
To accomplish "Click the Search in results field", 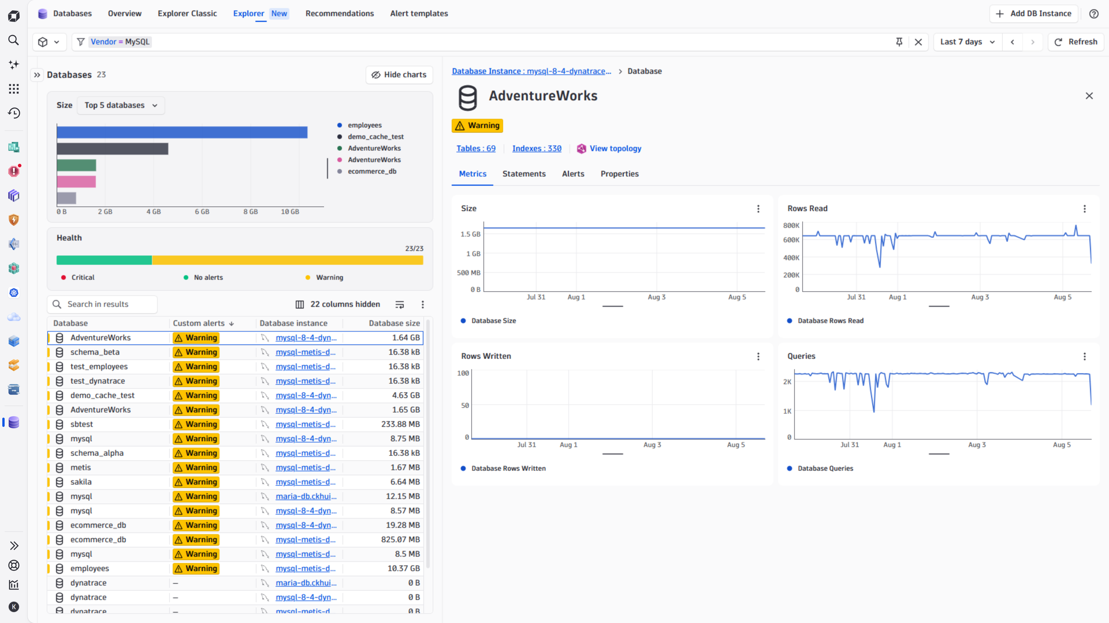I will point(102,304).
